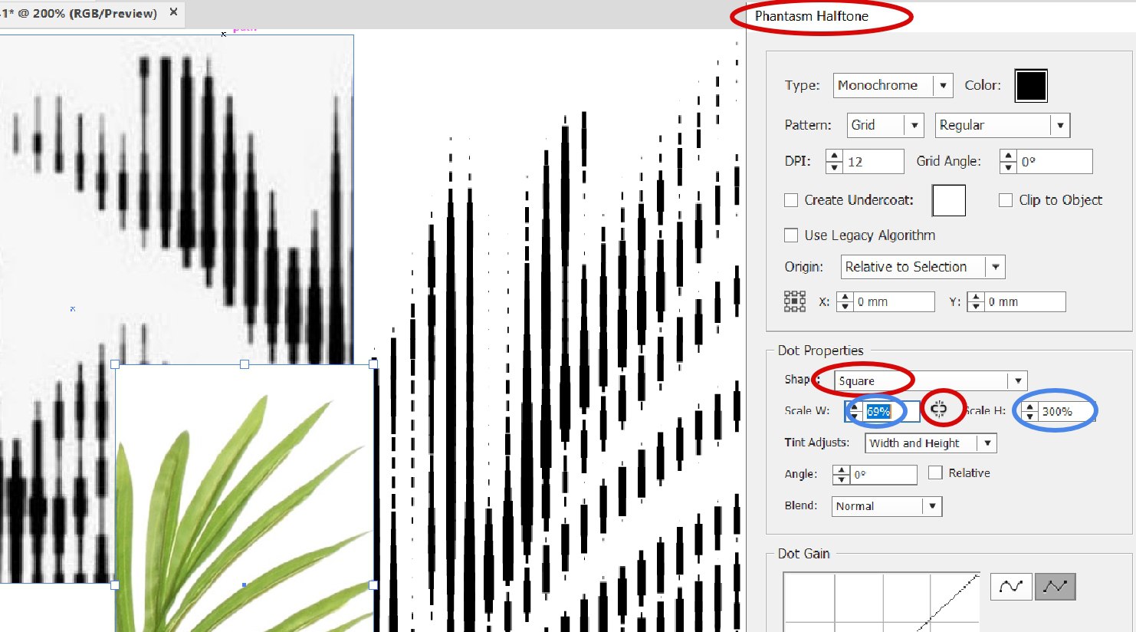Open the Origin dropdown showing Relative to Selection
Image resolution: width=1136 pixels, height=632 pixels.
(x=923, y=267)
